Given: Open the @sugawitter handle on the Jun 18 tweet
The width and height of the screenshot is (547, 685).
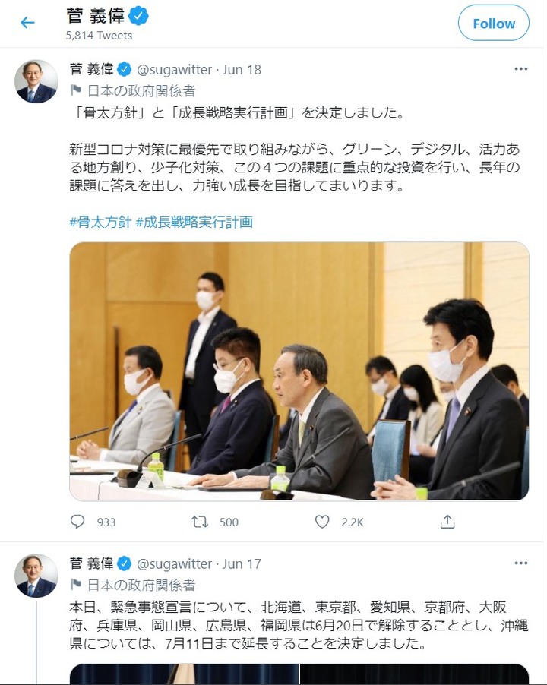Looking at the screenshot, I should point(174,69).
